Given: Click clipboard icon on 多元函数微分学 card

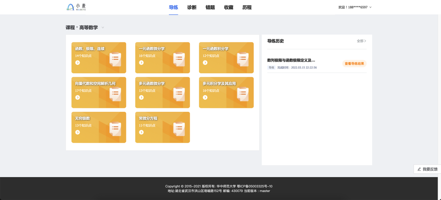Looking at the screenshot, I should (179, 93).
